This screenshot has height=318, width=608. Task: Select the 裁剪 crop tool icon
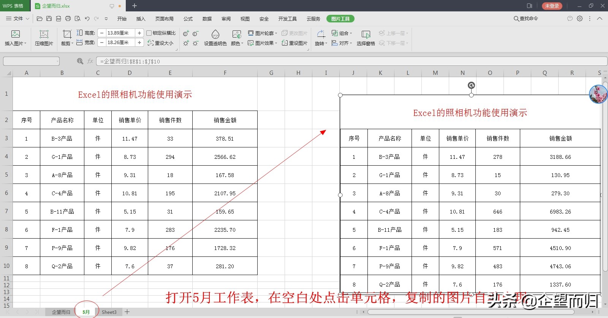pos(67,34)
